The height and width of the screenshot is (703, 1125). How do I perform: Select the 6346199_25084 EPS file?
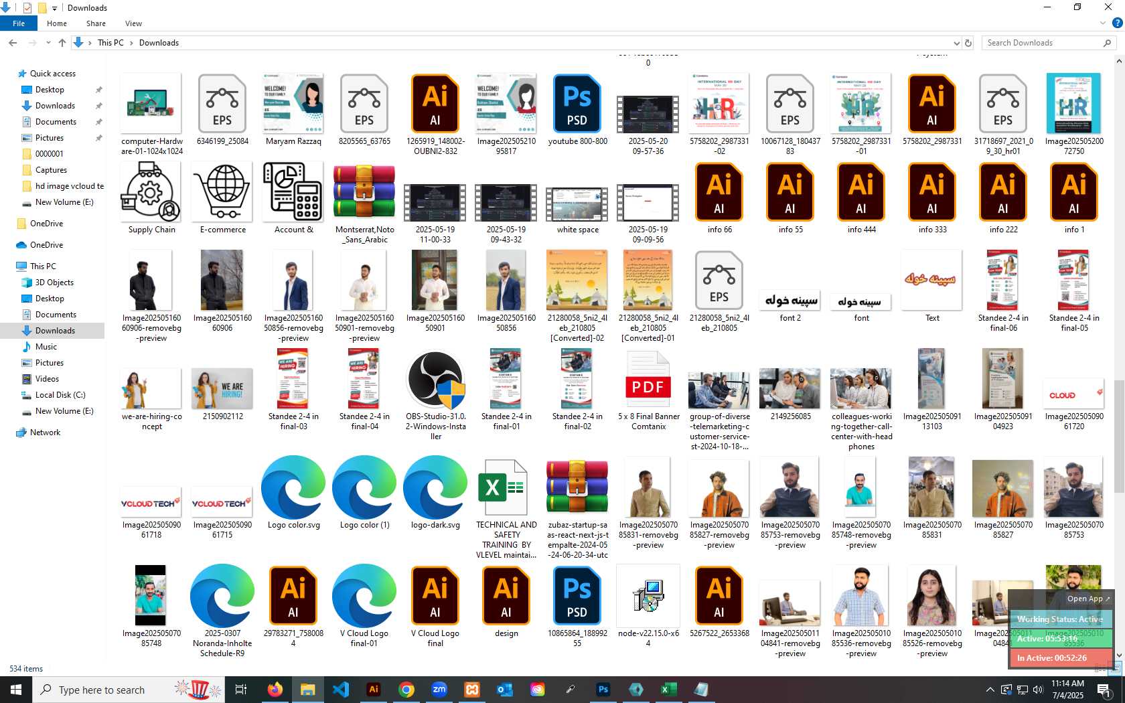coord(222,110)
